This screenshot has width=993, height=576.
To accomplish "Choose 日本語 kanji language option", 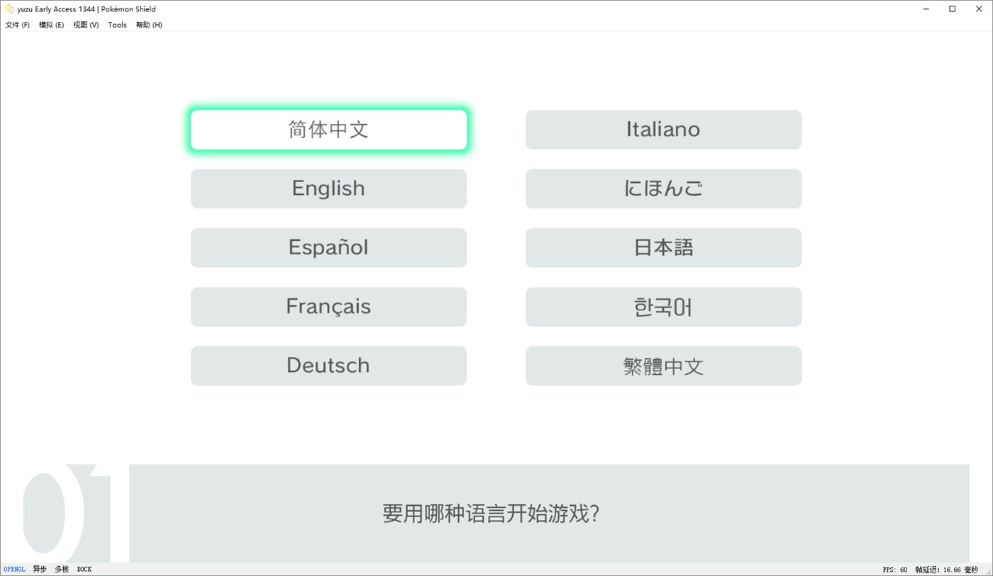I will pos(663,248).
